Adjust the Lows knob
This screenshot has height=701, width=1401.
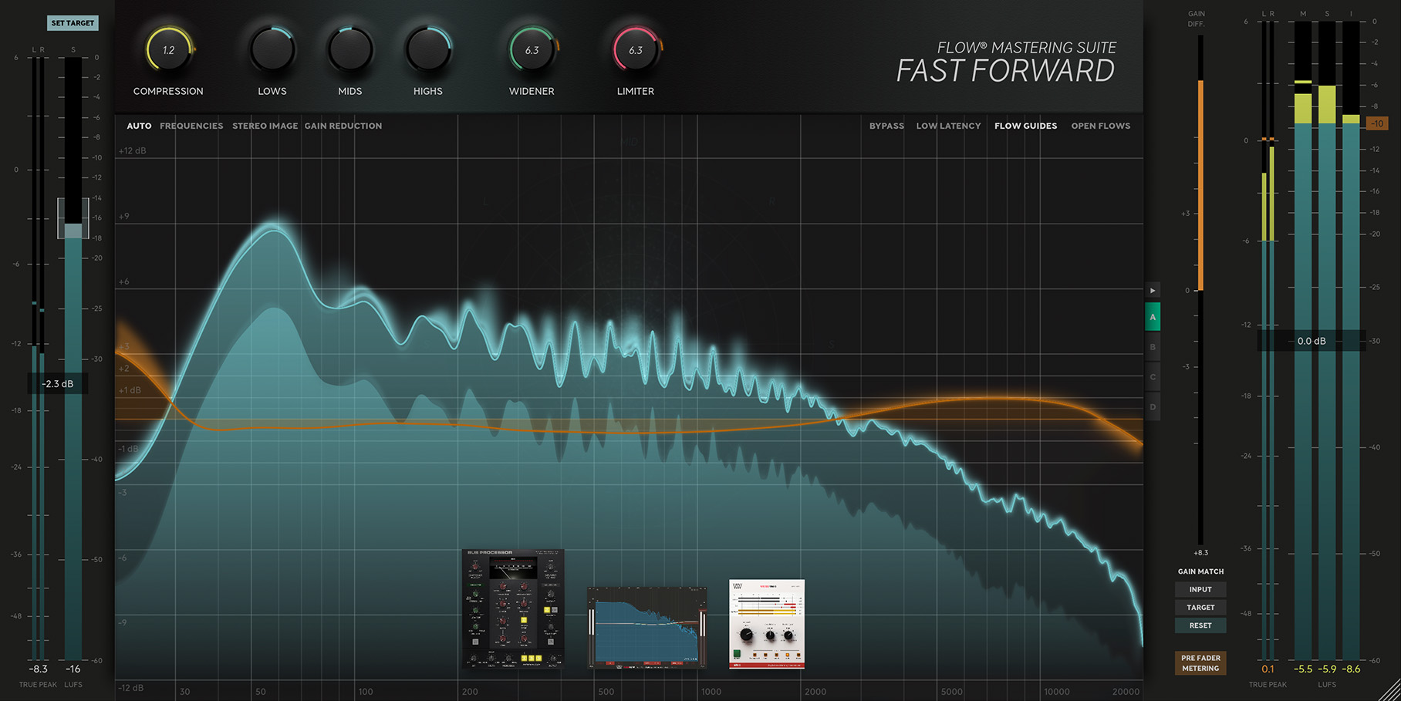(272, 50)
